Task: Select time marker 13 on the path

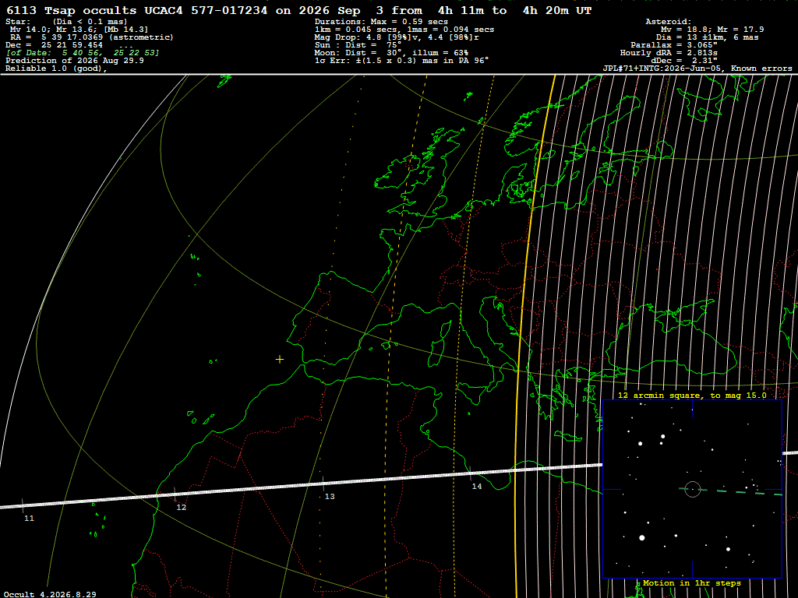Action: point(330,496)
